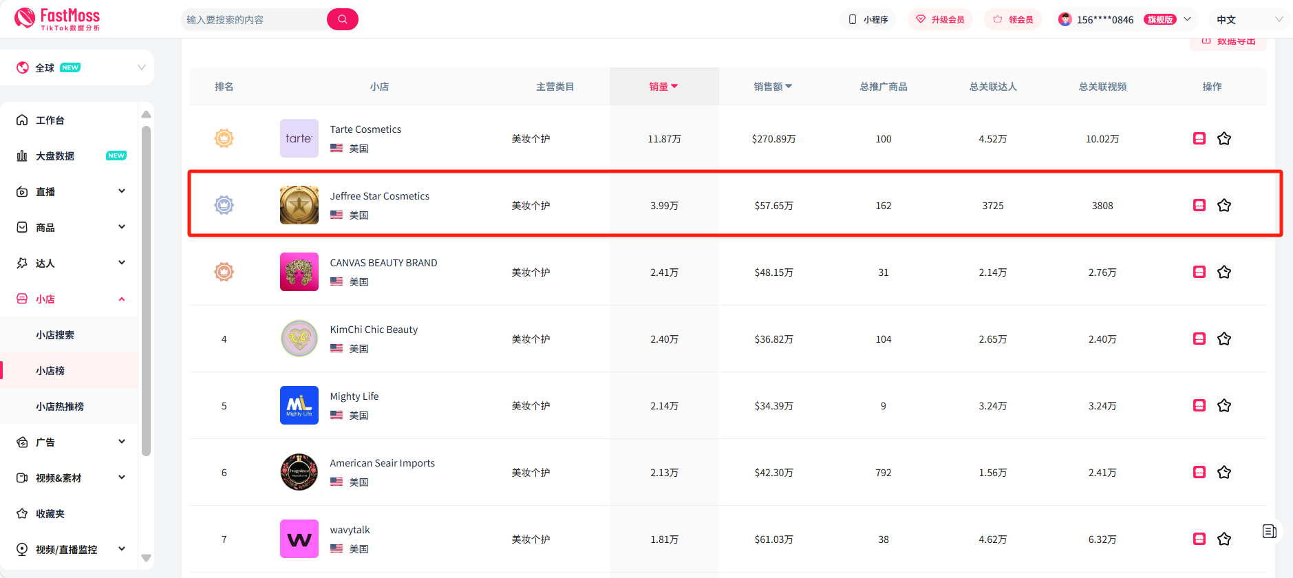Expand the 直播 sidebar menu
The image size is (1293, 578).
pyautogui.click(x=69, y=192)
